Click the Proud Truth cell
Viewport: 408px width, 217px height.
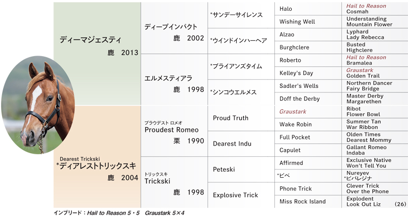click(241, 118)
